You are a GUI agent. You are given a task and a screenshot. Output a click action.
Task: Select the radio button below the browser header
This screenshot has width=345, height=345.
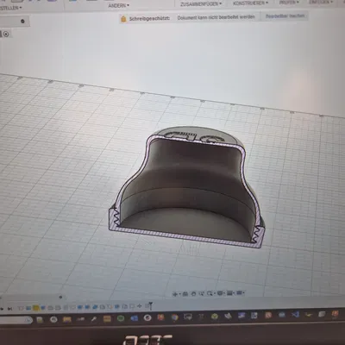point(6,34)
